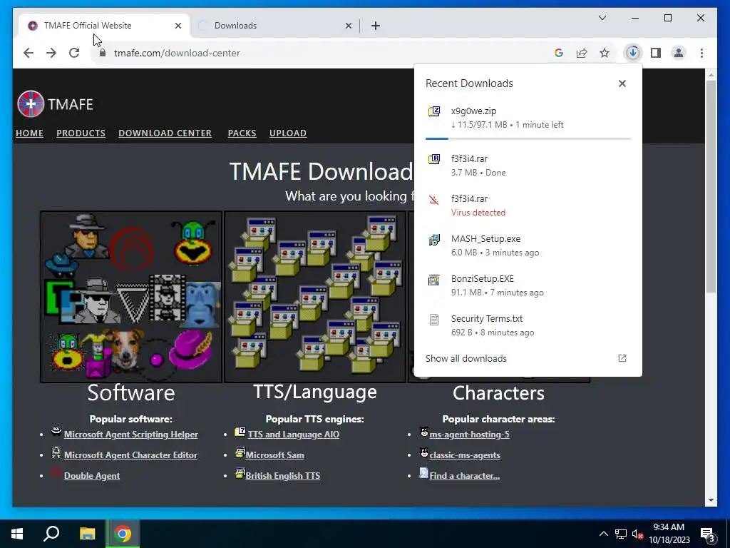This screenshot has height=548, width=730.
Task: Click the virus detected warning icon
Action: (434, 200)
